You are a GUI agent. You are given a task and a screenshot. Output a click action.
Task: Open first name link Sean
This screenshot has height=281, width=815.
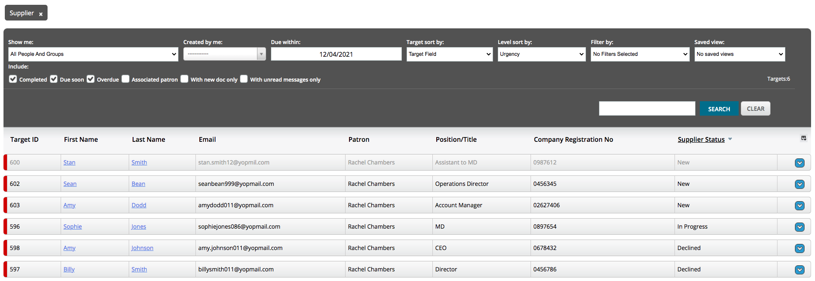click(x=70, y=184)
